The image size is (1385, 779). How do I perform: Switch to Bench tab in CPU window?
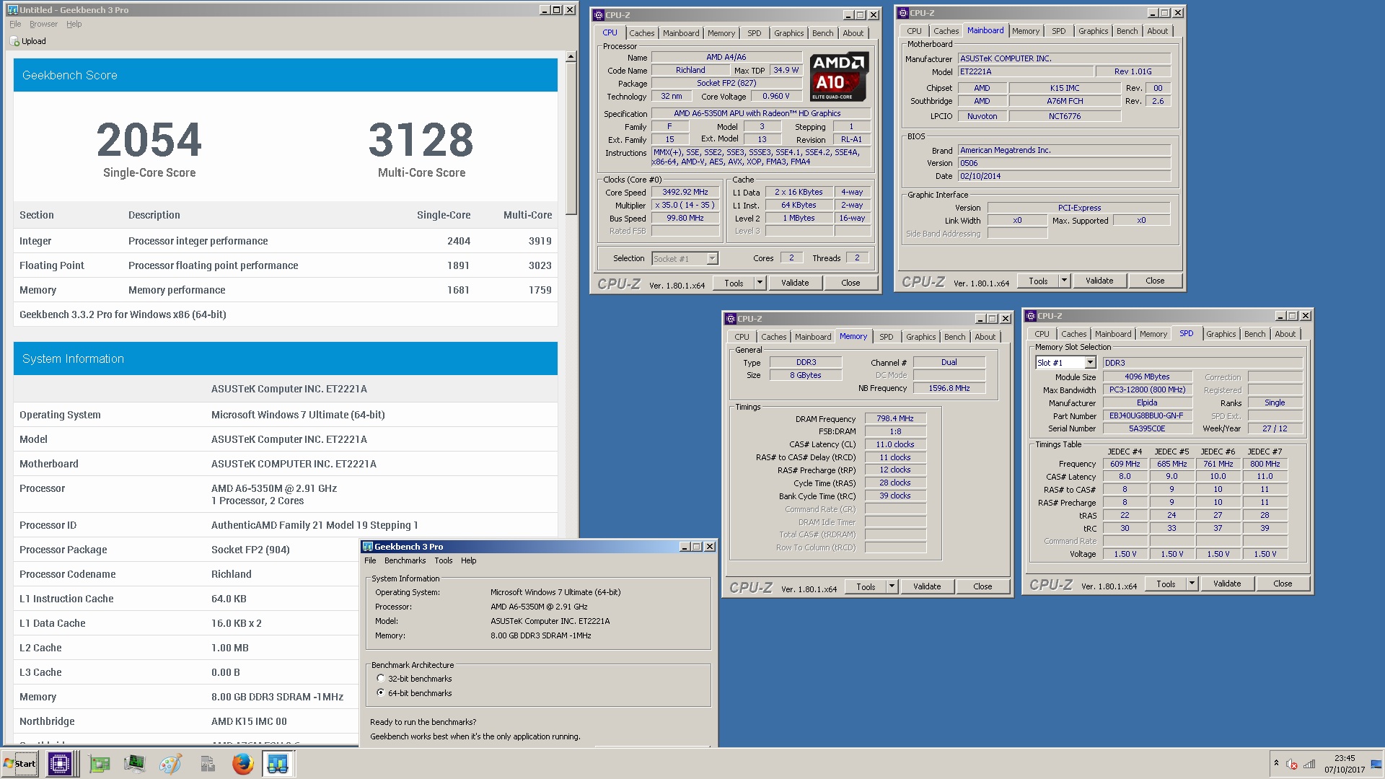click(x=822, y=33)
